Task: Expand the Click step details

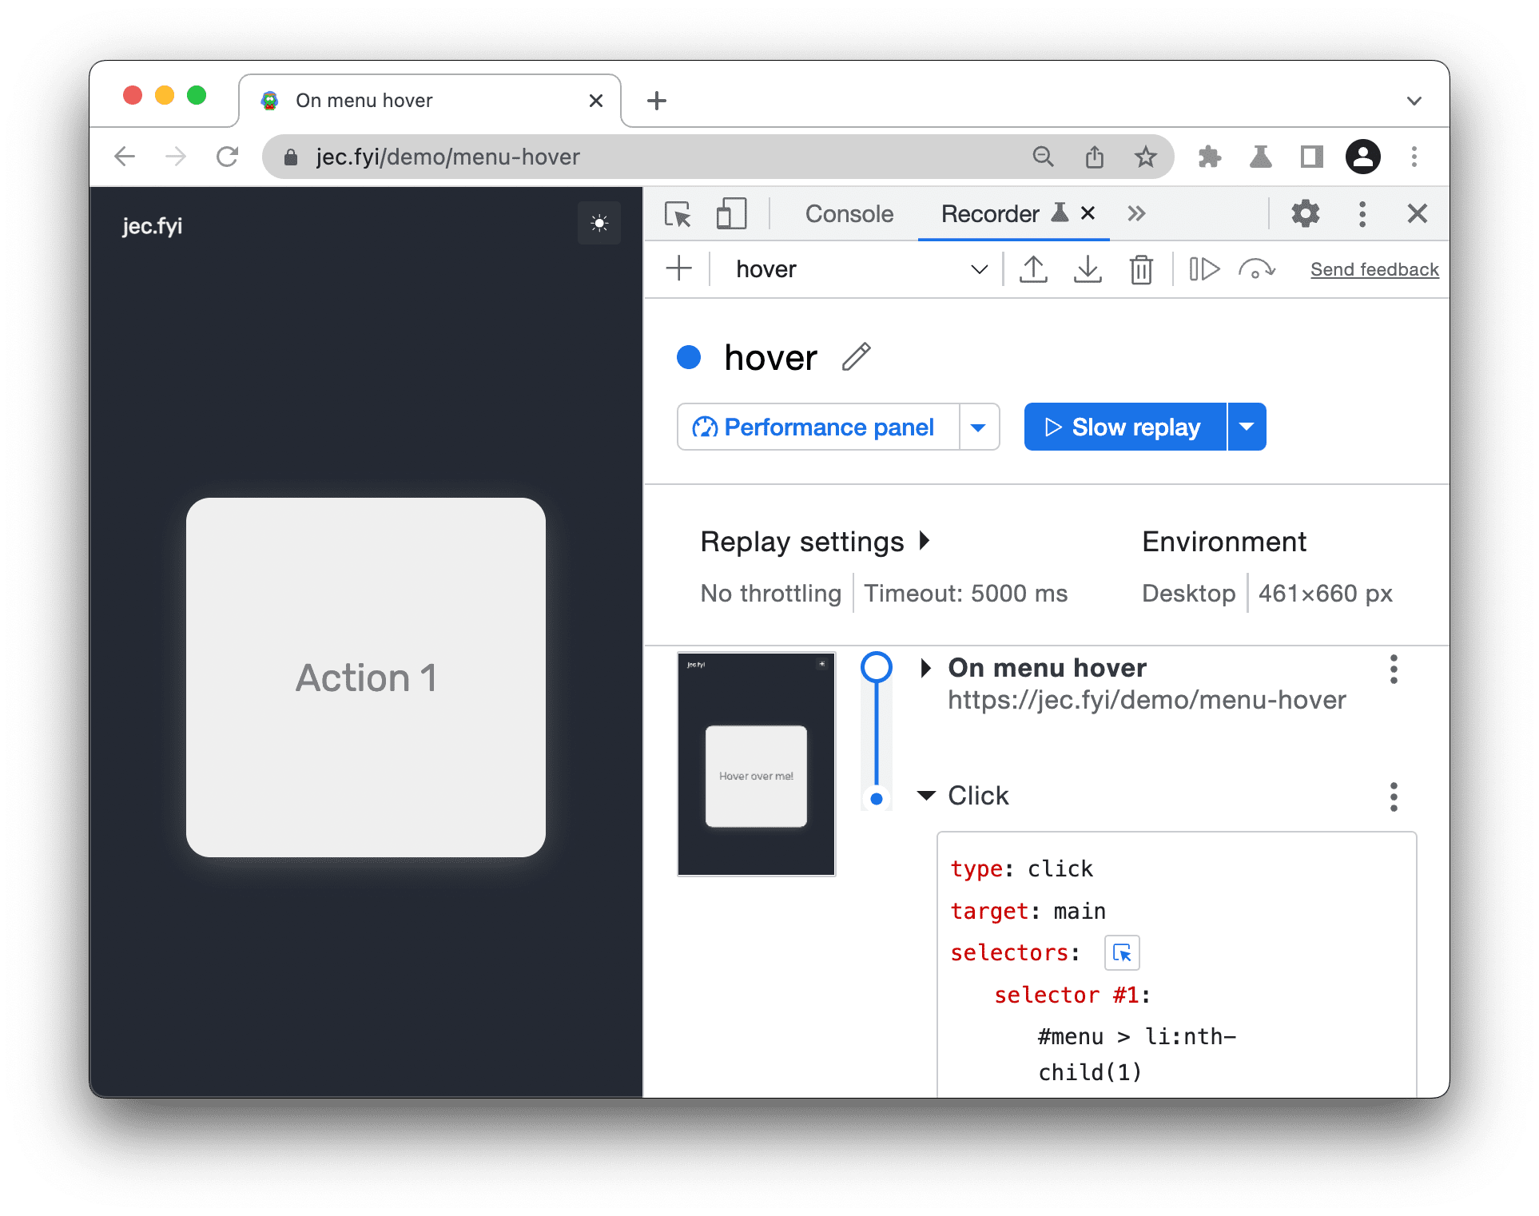Action: coord(929,797)
